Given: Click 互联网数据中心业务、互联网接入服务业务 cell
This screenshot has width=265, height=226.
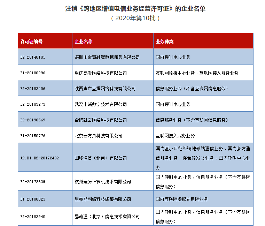Looking at the screenshot, I should pos(197,73).
